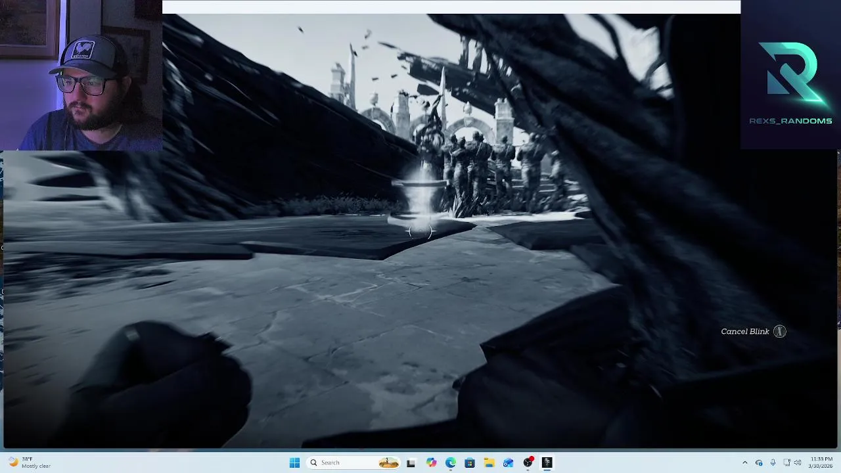Viewport: 841px width, 473px height.
Task: Launch Copilot from the taskbar
Action: pyautogui.click(x=431, y=462)
